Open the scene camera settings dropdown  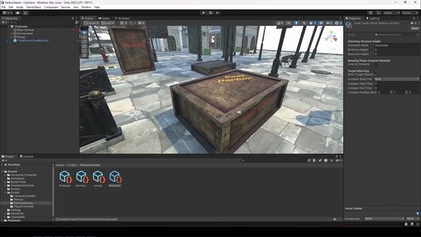329,23
